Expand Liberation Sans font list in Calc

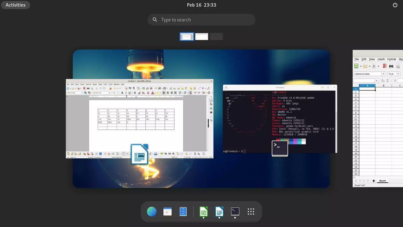(x=384, y=74)
